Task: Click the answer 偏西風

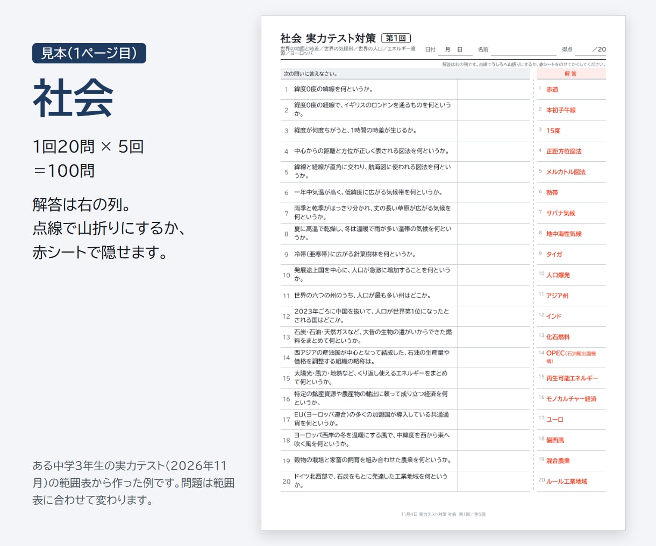Action: 555,440
